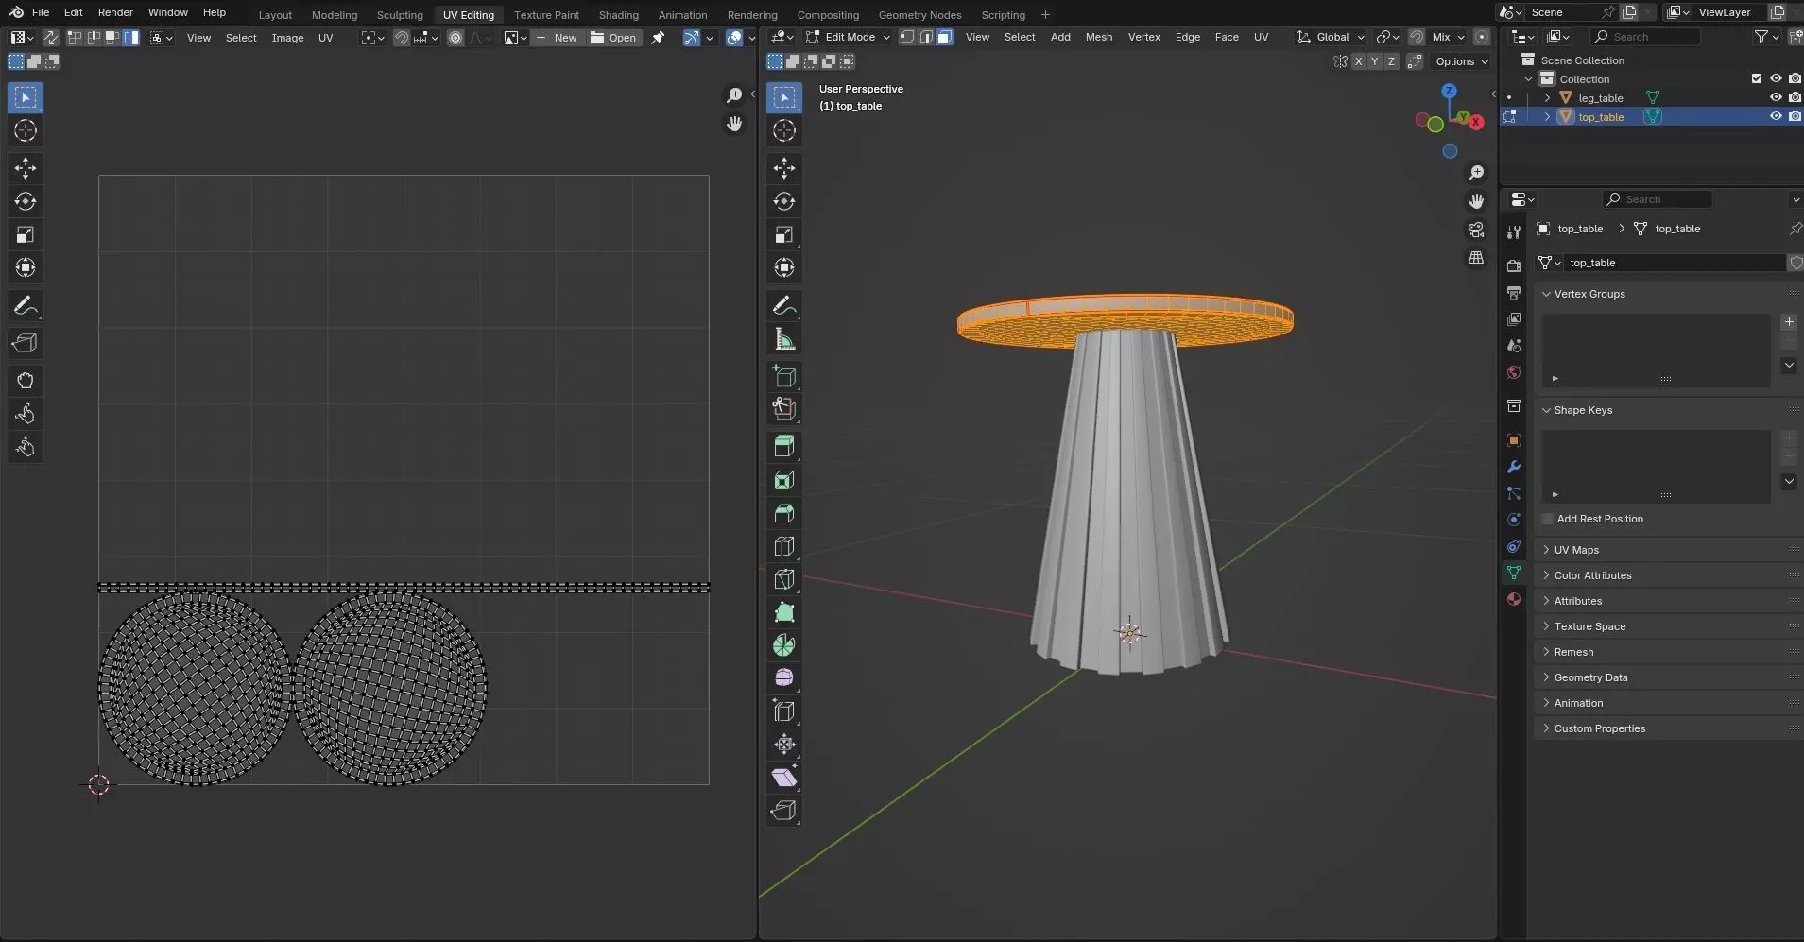Expand the Geometry Data panel
The width and height of the screenshot is (1804, 942).
click(1590, 677)
